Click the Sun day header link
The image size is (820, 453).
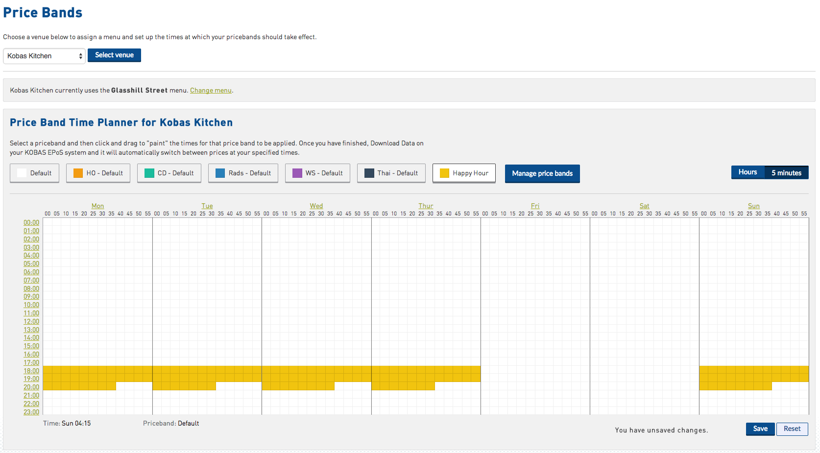[x=754, y=206]
